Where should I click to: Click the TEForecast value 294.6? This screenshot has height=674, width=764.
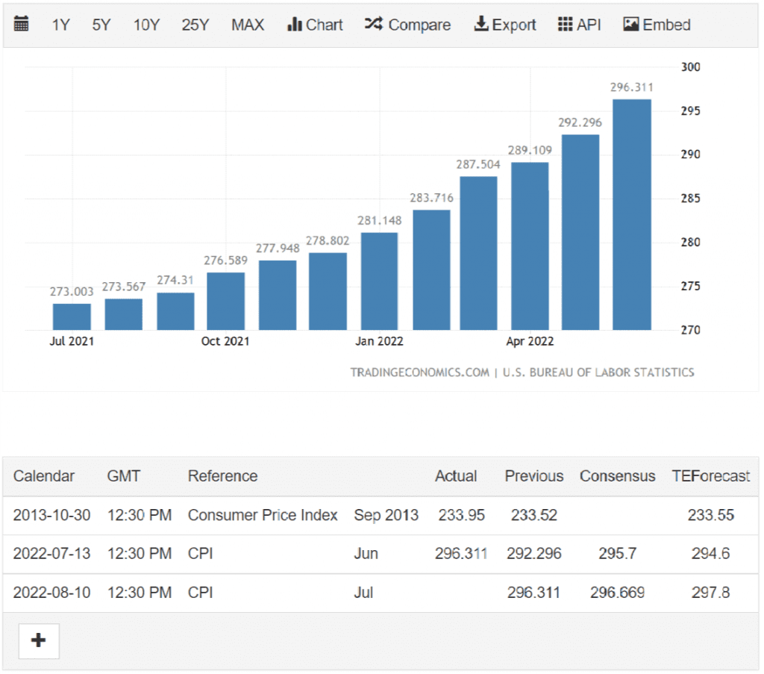pyautogui.click(x=710, y=554)
